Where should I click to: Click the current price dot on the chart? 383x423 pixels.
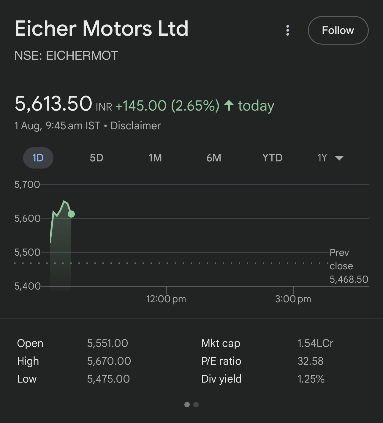click(x=71, y=214)
